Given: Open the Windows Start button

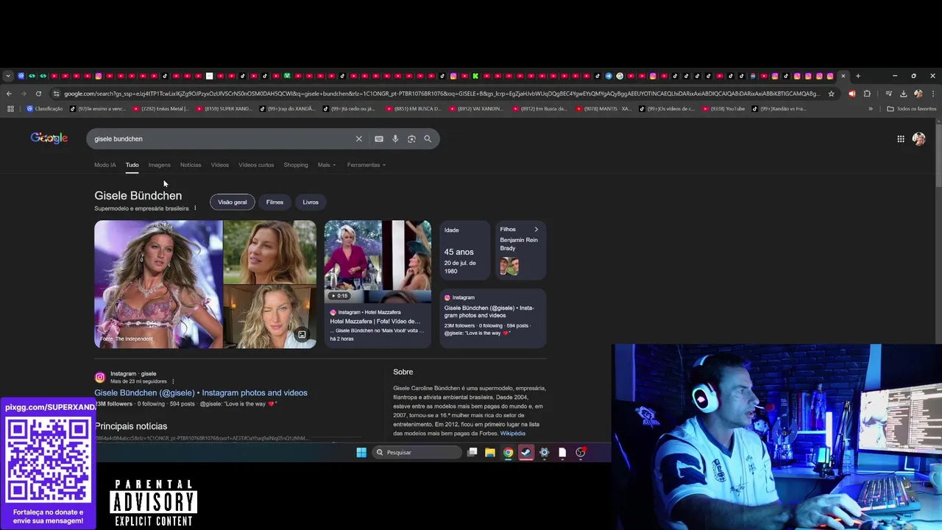Looking at the screenshot, I should point(361,453).
